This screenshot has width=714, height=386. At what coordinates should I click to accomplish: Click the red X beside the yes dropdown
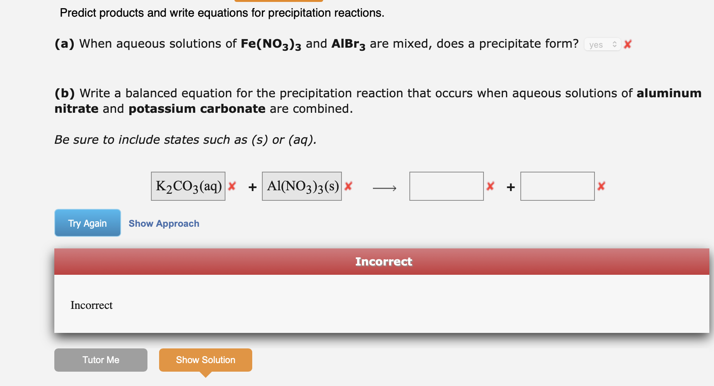click(628, 44)
